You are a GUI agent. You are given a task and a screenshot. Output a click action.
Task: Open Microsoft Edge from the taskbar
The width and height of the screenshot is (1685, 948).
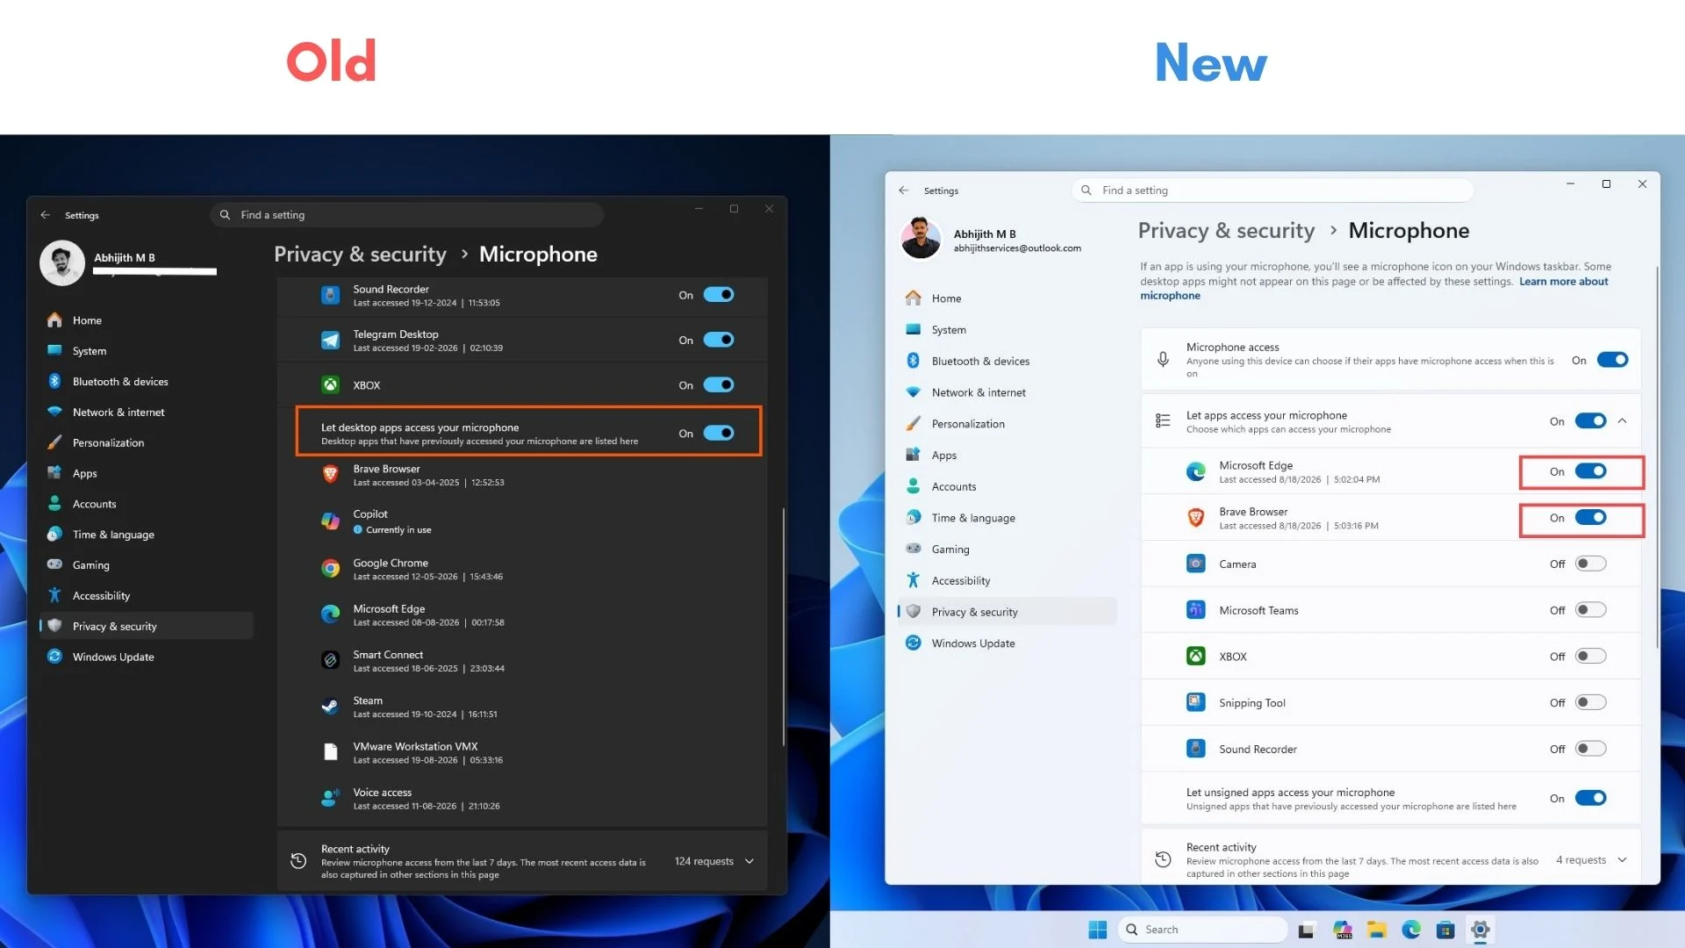[x=1411, y=930]
